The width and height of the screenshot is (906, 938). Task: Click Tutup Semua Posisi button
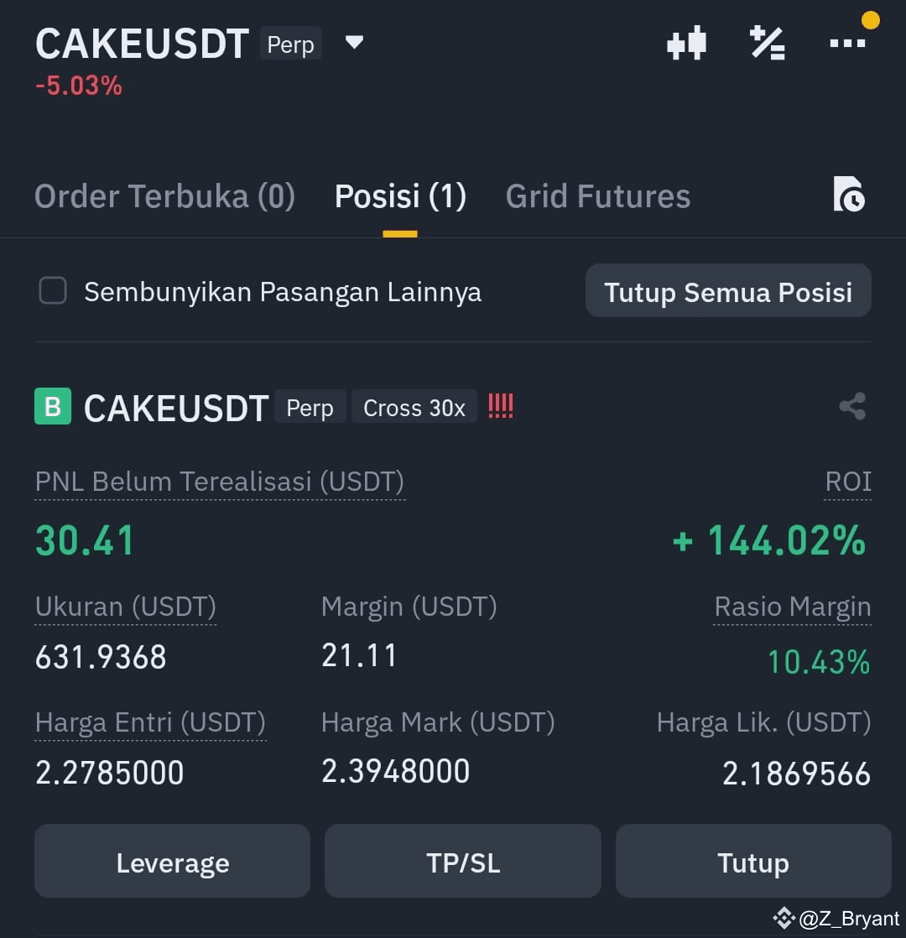[728, 291]
